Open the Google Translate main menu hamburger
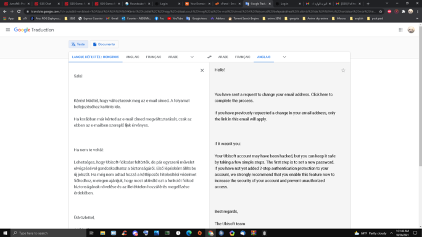Image resolution: width=422 pixels, height=237 pixels. point(8,30)
